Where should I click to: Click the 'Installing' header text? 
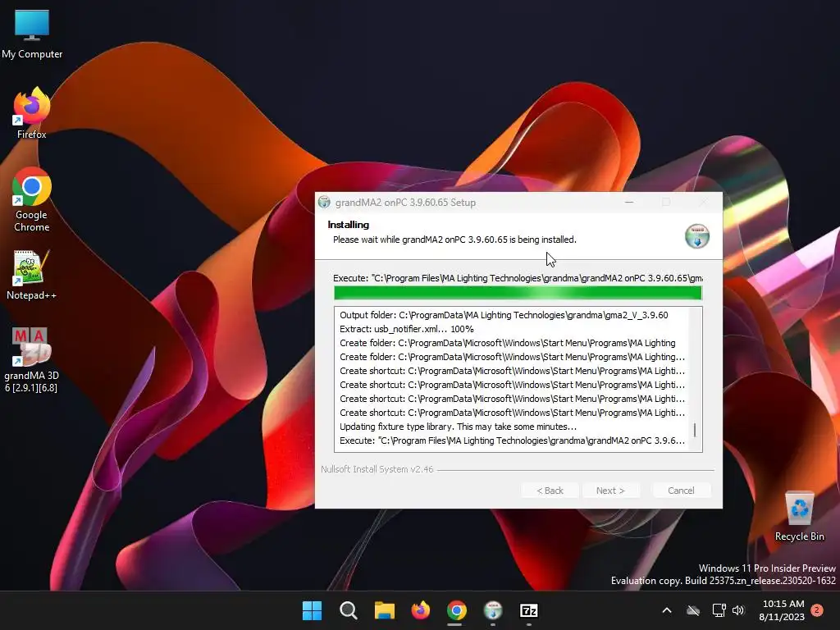click(x=348, y=225)
